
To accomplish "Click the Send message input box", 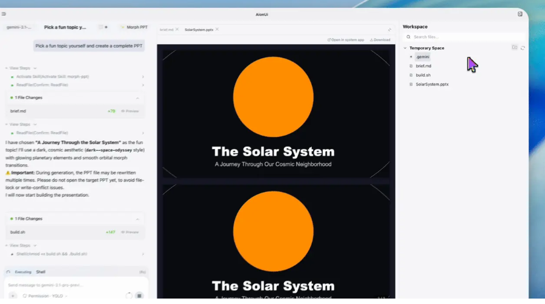I will pyautogui.click(x=76, y=285).
